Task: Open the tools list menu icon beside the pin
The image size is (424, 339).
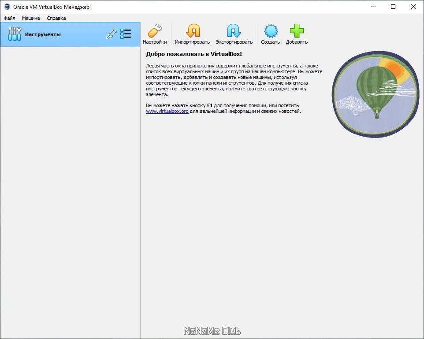Action: point(126,34)
